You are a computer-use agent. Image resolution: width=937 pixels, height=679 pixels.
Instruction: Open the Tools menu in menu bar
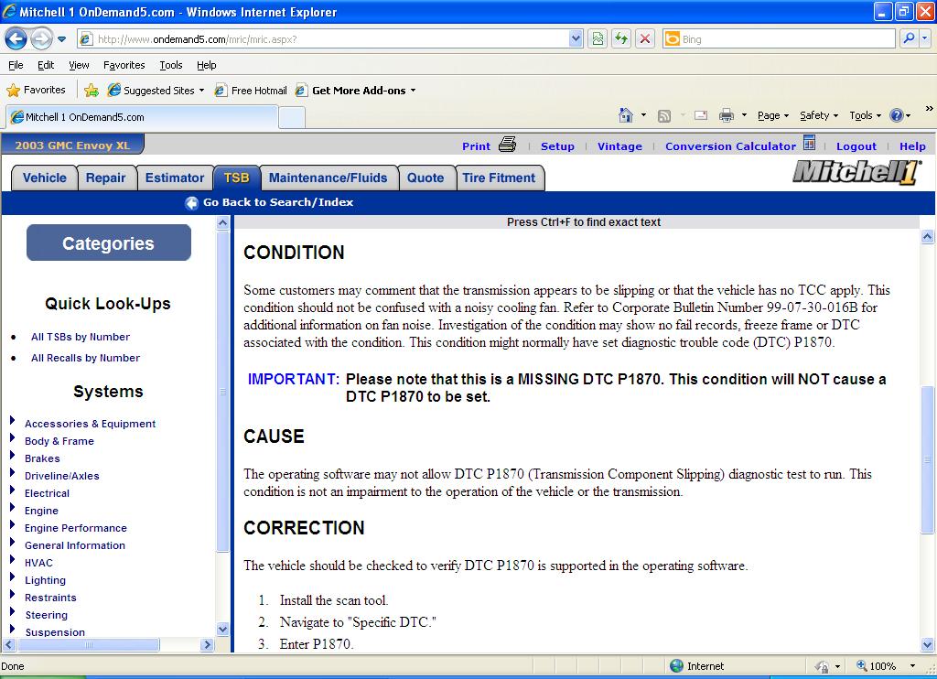[x=171, y=65]
